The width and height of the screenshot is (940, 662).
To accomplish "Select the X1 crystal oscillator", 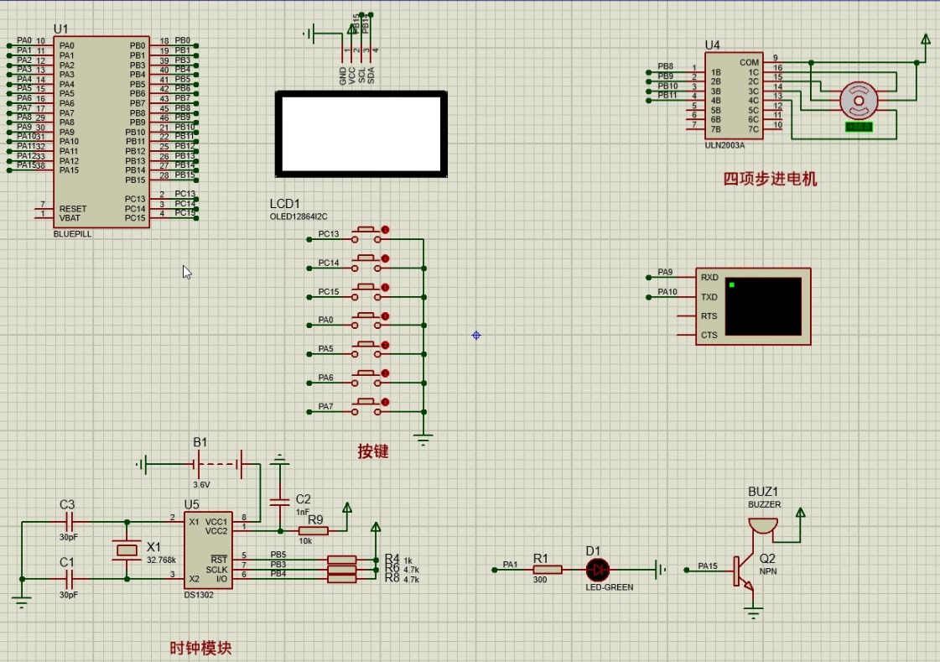I will coord(127,550).
